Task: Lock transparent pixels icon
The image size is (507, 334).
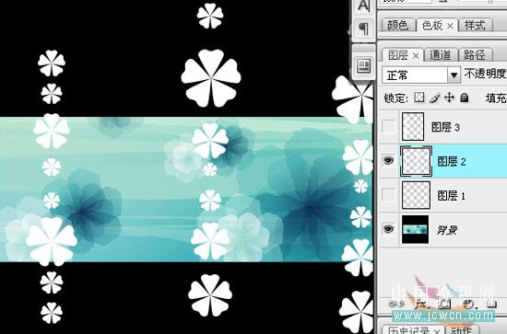Action: [419, 98]
